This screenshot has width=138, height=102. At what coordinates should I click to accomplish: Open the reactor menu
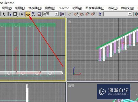click(x=64, y=8)
